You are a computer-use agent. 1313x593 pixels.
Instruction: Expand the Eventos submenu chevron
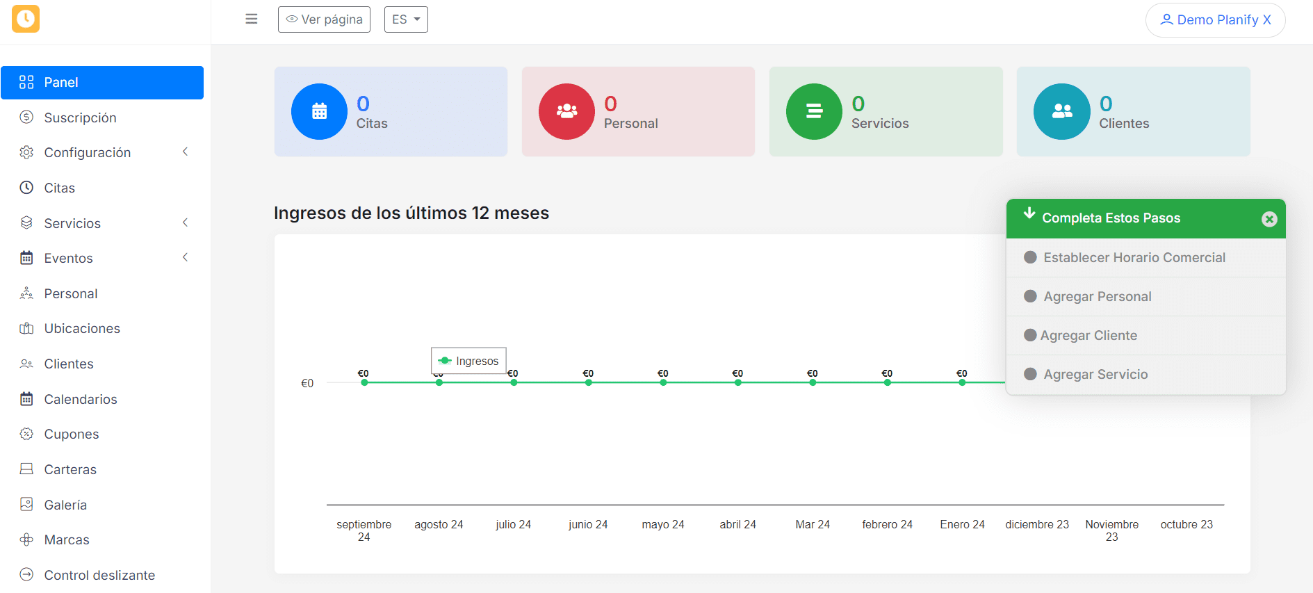point(185,258)
